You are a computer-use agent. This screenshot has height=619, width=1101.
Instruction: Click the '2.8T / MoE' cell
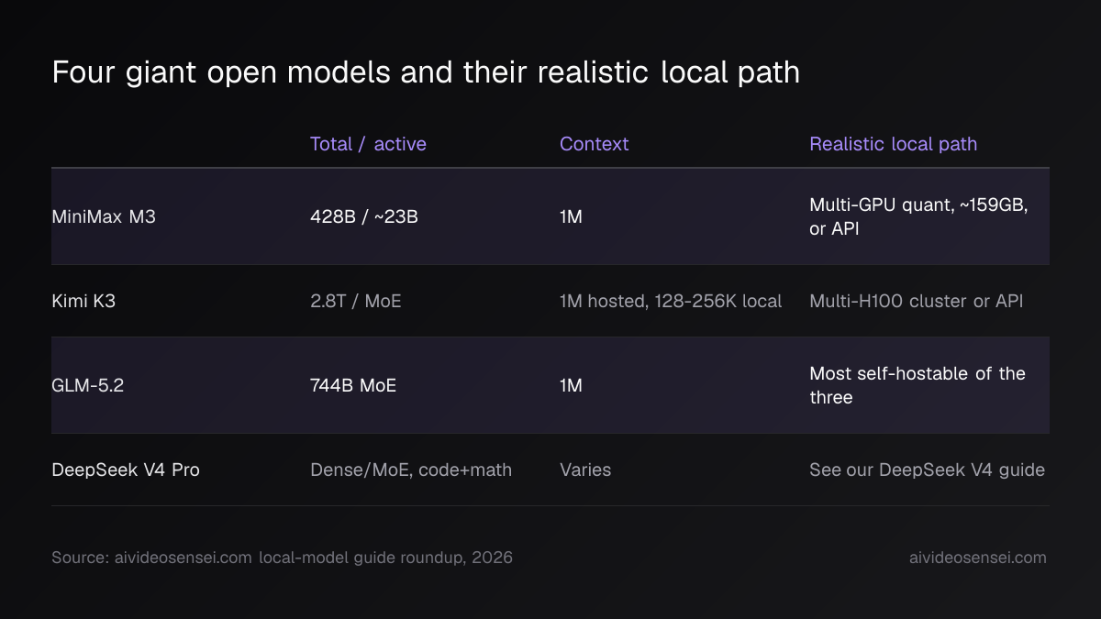tap(356, 301)
